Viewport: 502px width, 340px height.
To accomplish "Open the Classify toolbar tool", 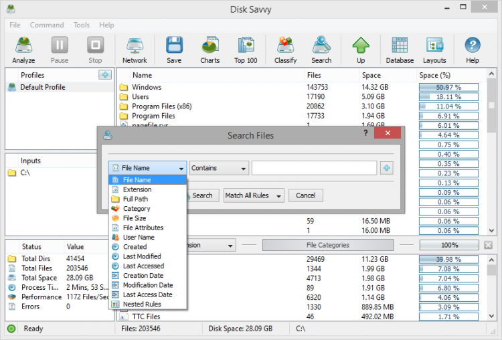I will [285, 50].
